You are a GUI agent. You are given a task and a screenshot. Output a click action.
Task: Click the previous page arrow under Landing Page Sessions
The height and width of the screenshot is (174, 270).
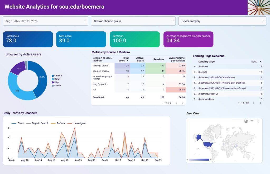coord(254,103)
